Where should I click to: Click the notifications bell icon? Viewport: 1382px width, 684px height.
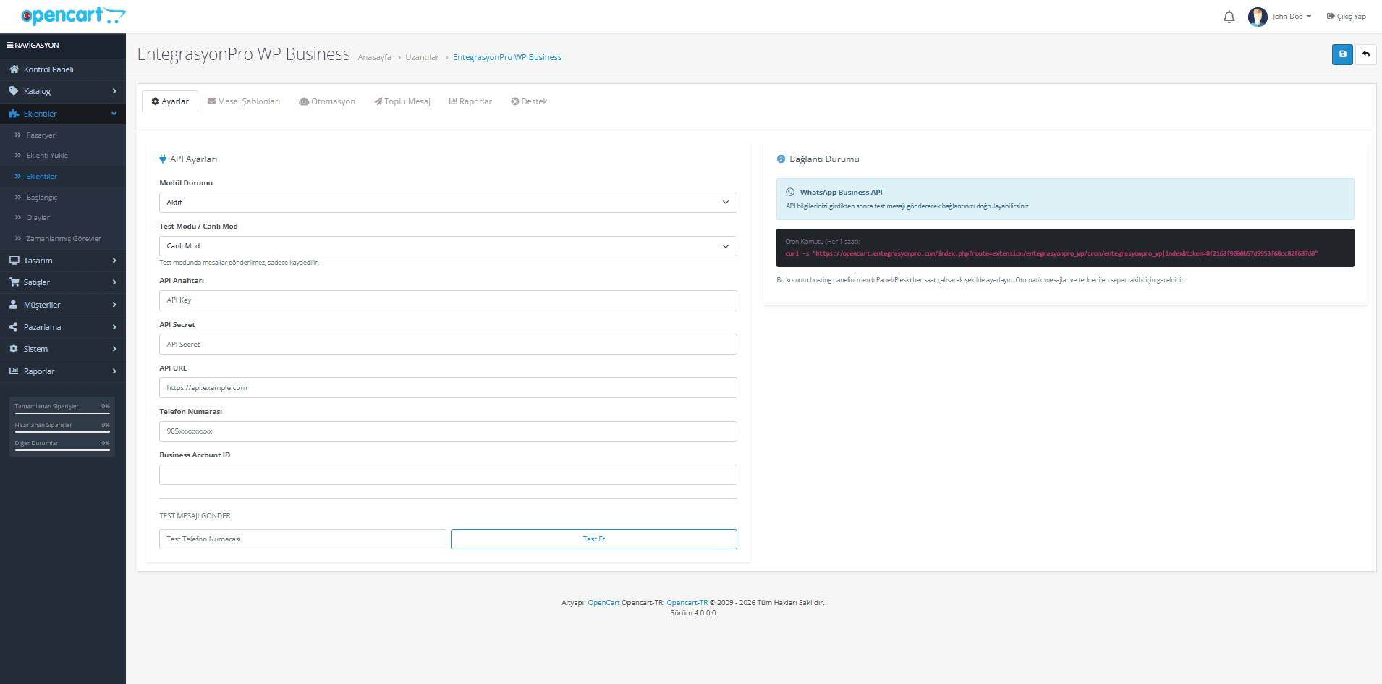1229,17
